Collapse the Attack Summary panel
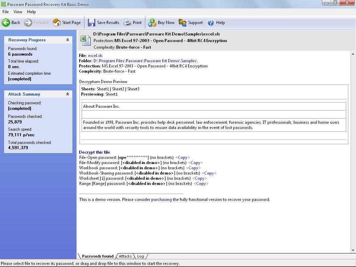 (x=67, y=94)
